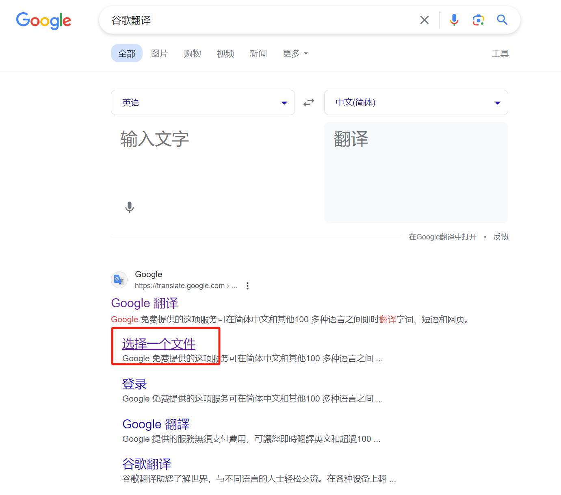Expand the 更多 search filter menu
Screen dimensions: 561x495
pos(295,54)
